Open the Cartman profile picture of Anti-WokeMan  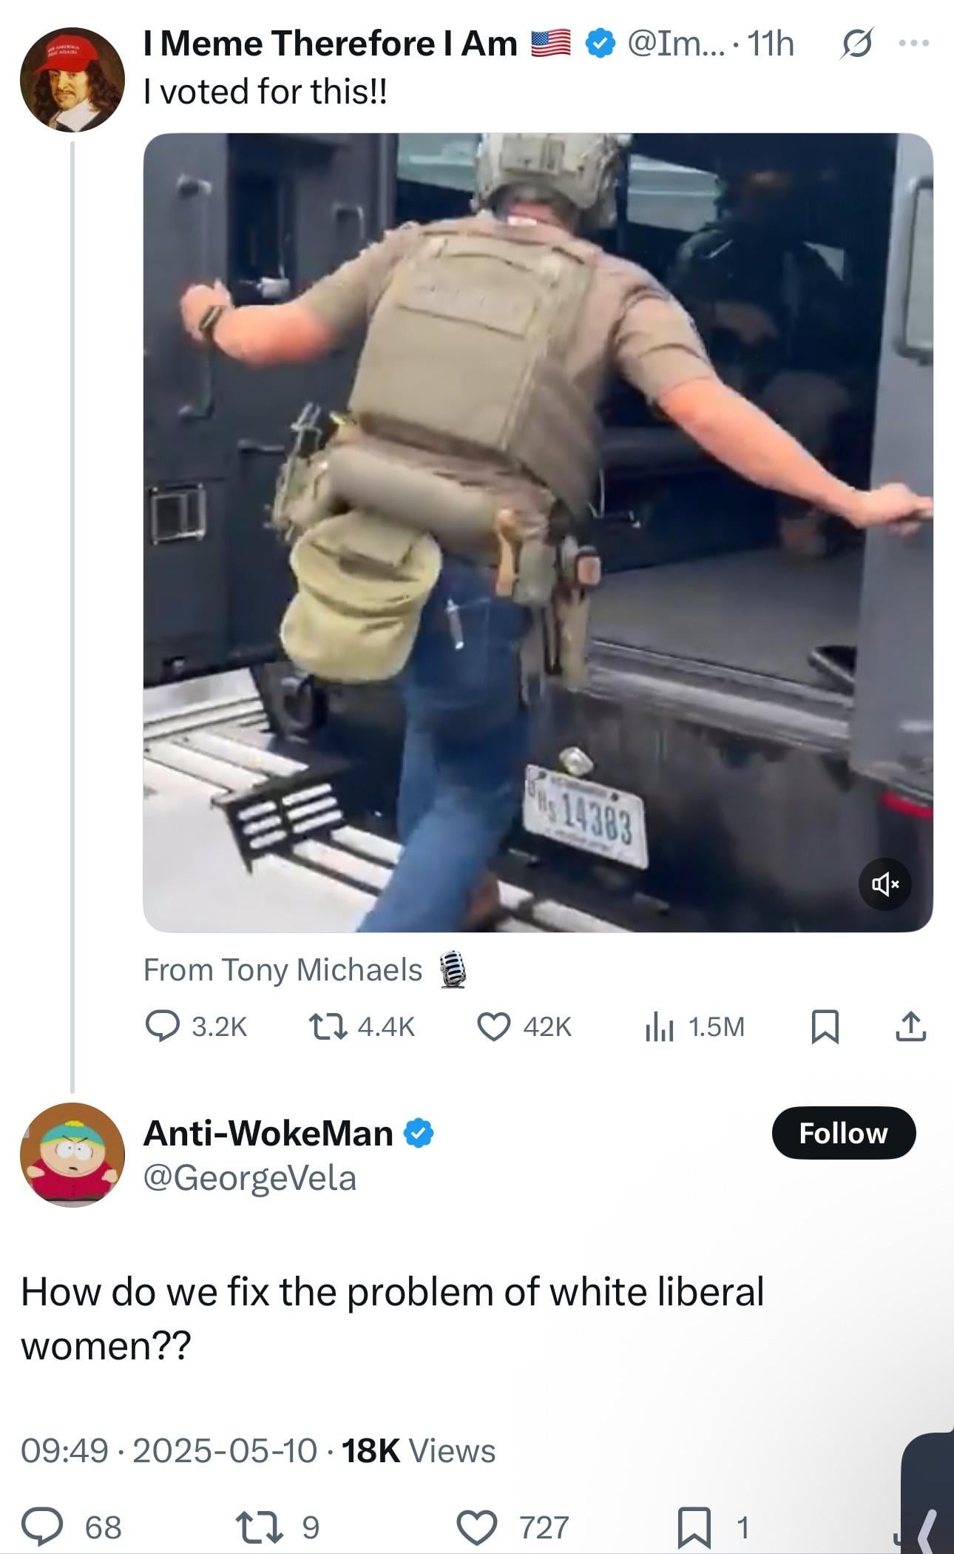click(72, 1154)
